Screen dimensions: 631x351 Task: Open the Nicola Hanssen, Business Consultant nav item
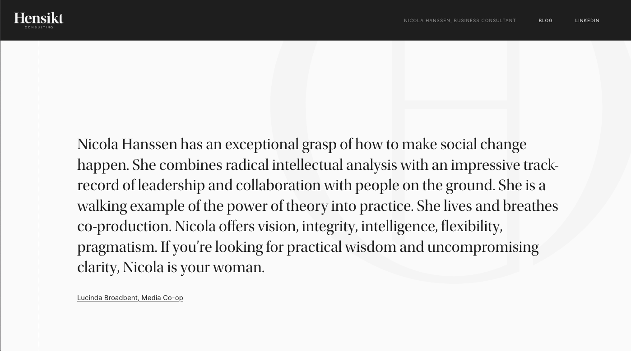(x=459, y=21)
